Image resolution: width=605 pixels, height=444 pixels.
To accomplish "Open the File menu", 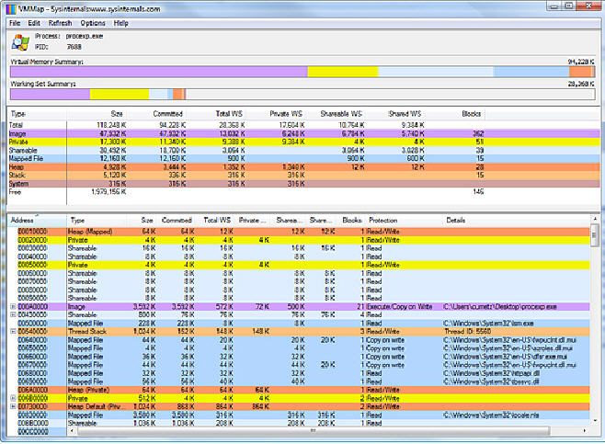I will (14, 22).
